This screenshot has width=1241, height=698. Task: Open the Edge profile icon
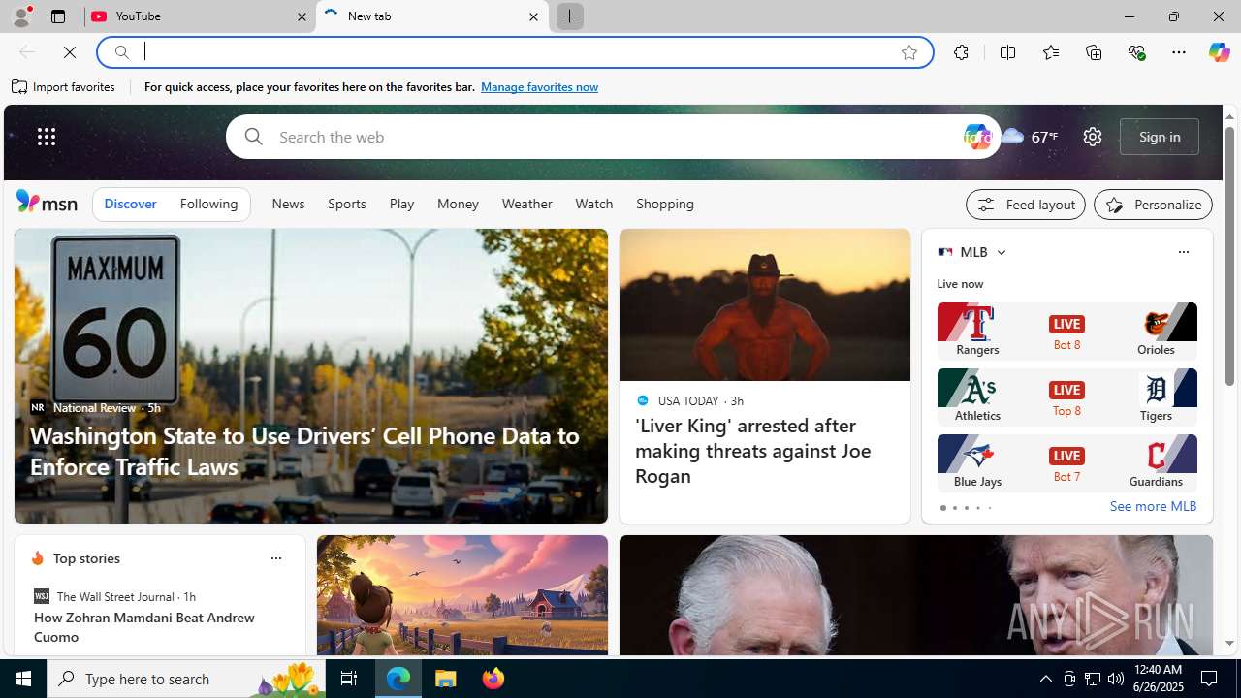coord(20,16)
